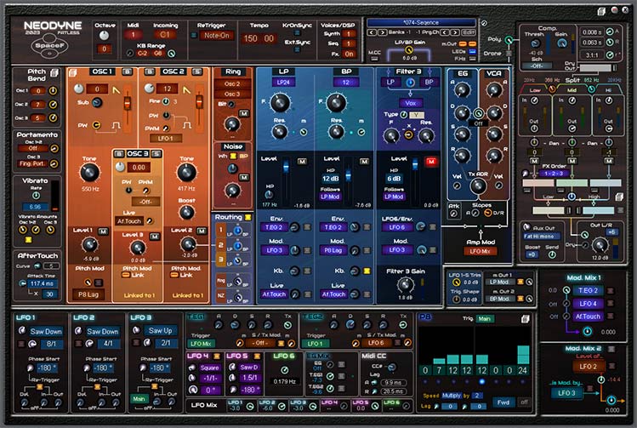Click the preset Edit button
637x428 pixels.
pos(469,32)
